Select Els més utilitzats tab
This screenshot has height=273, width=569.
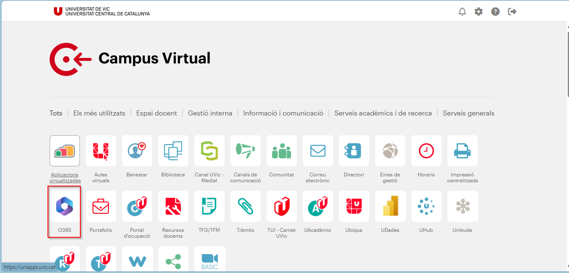click(x=99, y=113)
